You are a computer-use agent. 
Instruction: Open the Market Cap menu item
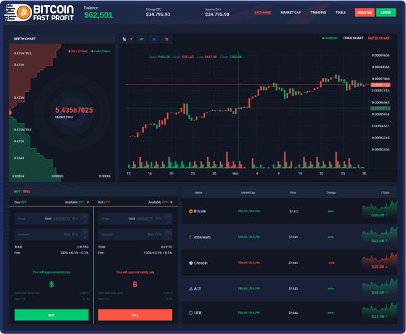(291, 13)
